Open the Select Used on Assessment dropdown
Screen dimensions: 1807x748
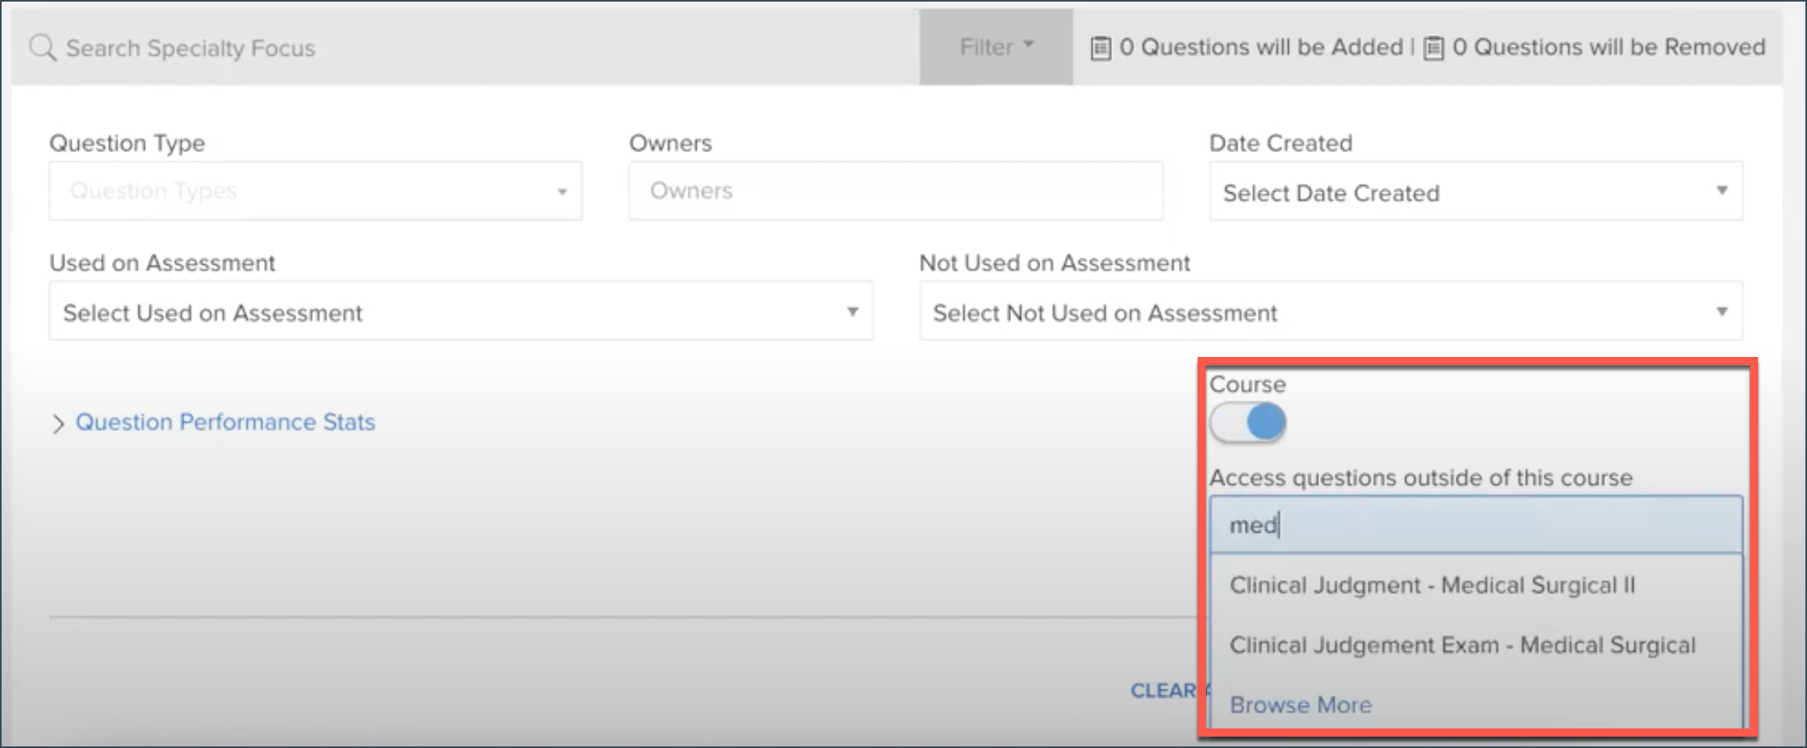click(x=459, y=310)
